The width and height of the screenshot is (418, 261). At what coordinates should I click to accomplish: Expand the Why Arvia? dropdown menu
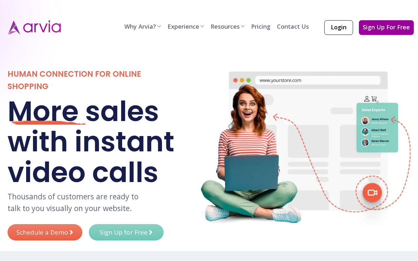click(x=143, y=27)
